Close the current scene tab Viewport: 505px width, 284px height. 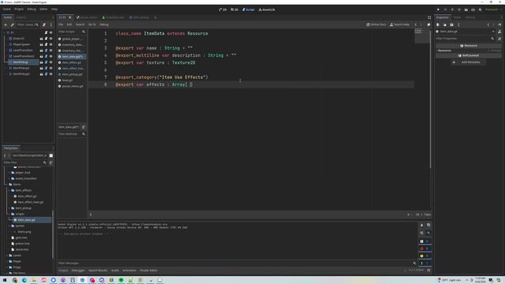(x=70, y=17)
